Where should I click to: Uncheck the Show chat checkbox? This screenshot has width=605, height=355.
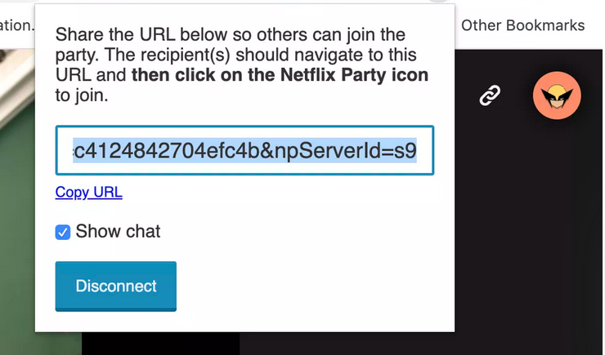[63, 233]
